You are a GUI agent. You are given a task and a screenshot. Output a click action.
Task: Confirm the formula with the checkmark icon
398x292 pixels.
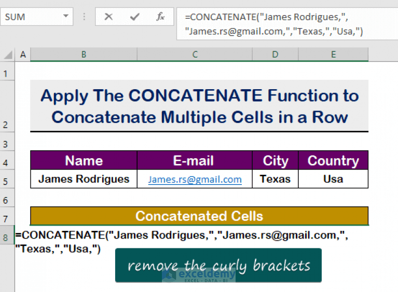134,17
